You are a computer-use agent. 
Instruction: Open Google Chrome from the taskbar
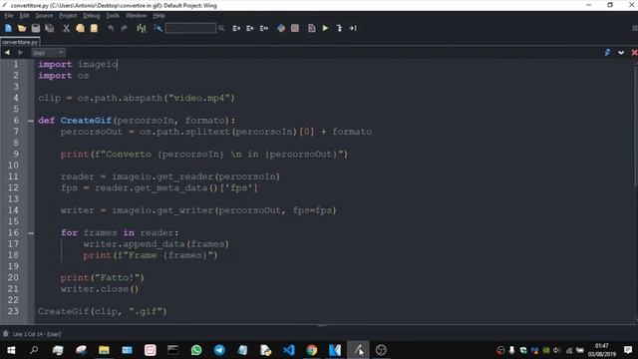312,350
